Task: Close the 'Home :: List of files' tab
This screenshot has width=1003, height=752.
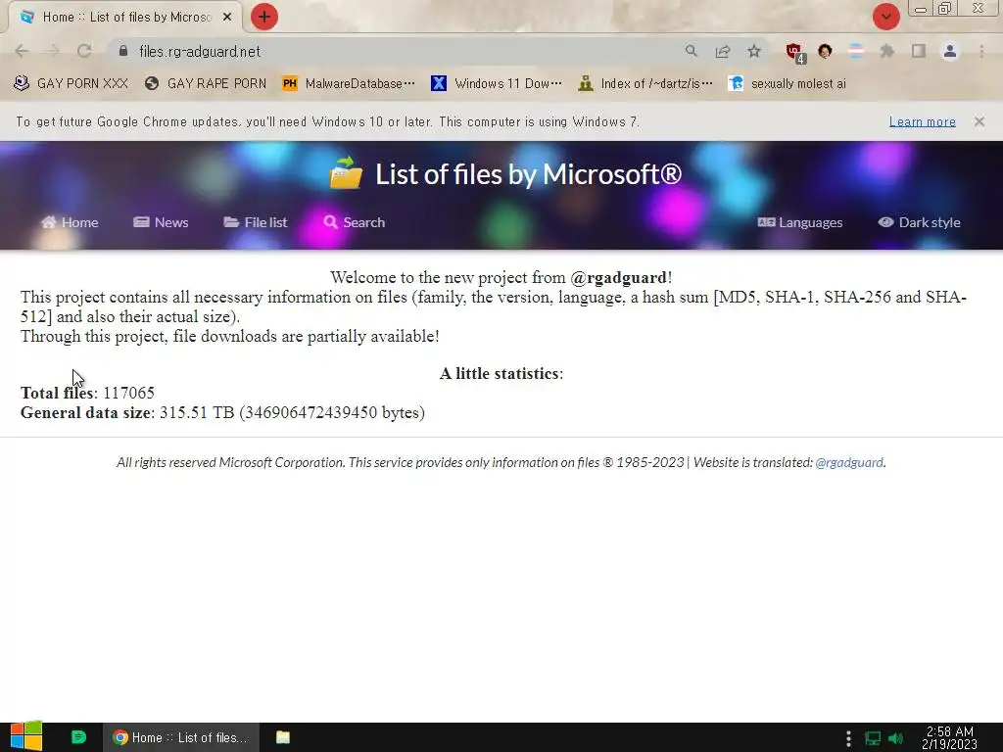Action: coord(227,18)
